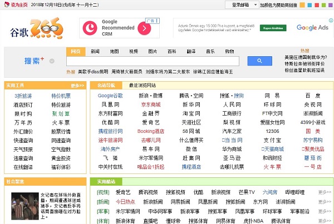Switch to the 音乐 search tab
334x224 pixels.
pos(210,52)
